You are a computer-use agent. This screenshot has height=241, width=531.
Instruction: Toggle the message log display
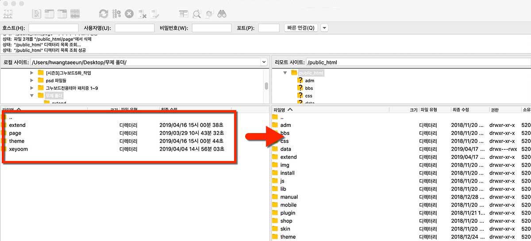(x=37, y=14)
